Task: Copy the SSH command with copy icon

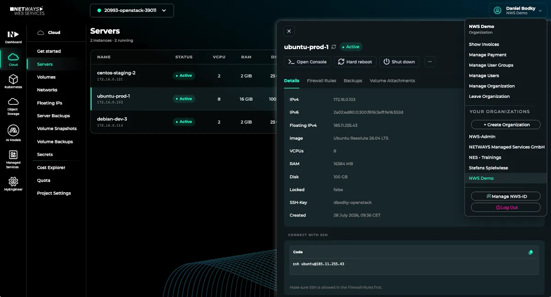Action: click(x=531, y=252)
